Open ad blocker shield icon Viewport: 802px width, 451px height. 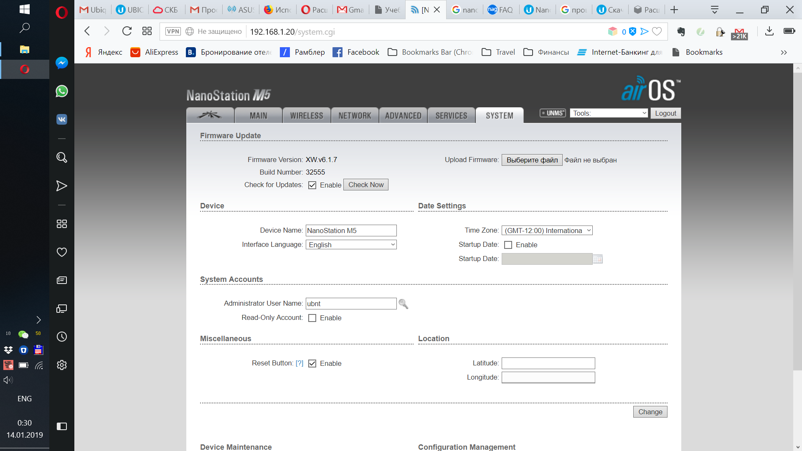coord(633,31)
